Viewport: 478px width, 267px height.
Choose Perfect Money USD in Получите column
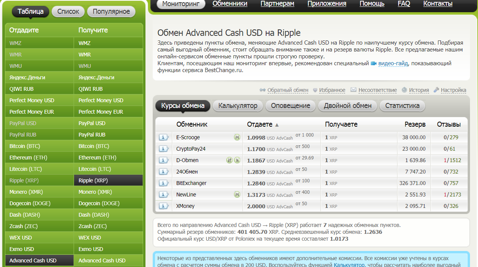coord(108,100)
